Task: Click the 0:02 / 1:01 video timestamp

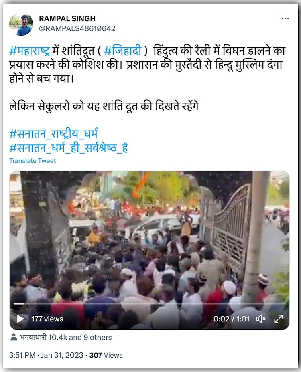Action: [x=232, y=319]
